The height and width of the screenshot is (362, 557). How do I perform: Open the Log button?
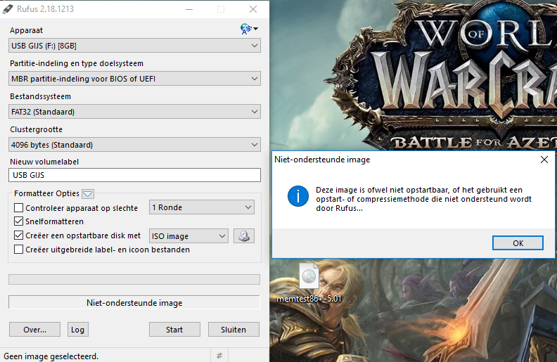(x=78, y=330)
